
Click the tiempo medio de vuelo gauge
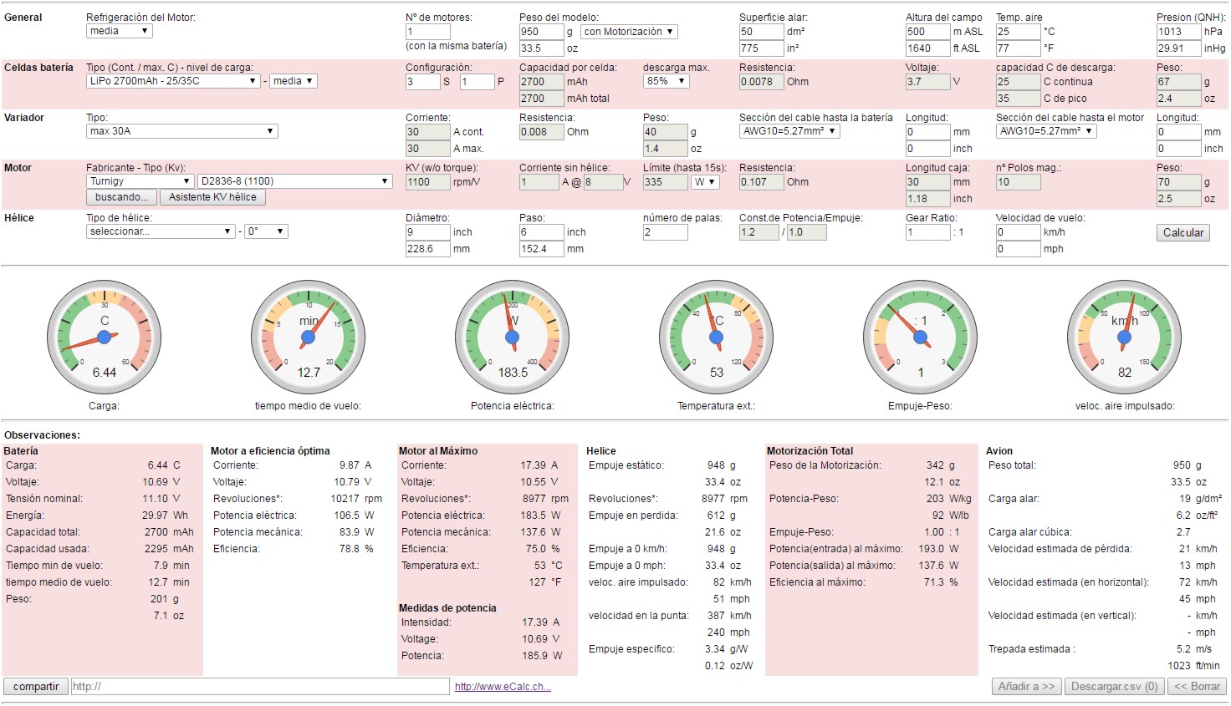(309, 338)
